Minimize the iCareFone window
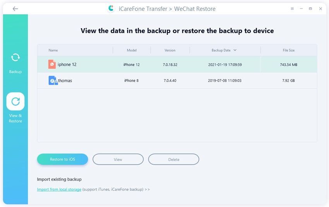 point(301,9)
